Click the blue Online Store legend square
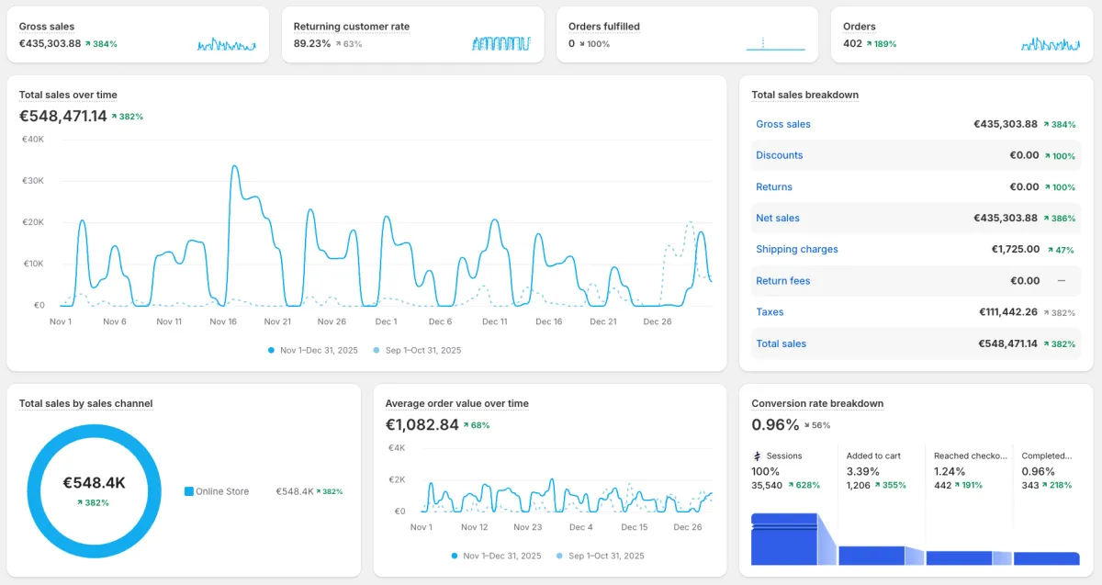The height and width of the screenshot is (585, 1102). (189, 491)
